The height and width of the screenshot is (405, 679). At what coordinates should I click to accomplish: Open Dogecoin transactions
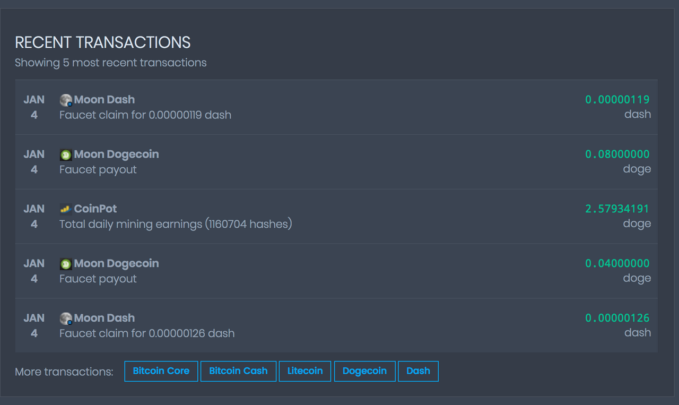pos(364,371)
